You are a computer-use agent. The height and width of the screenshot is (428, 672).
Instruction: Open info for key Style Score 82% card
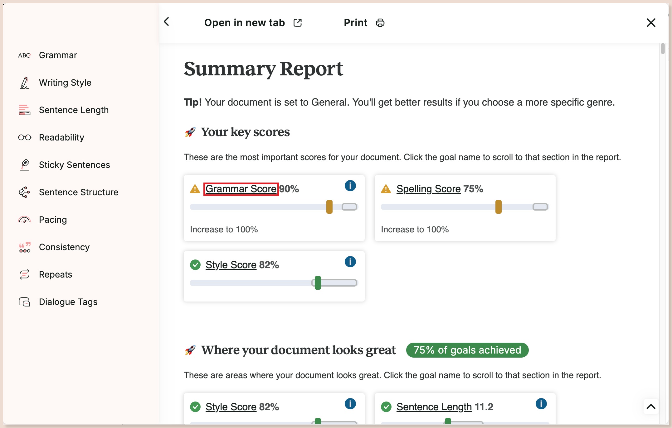pyautogui.click(x=350, y=262)
